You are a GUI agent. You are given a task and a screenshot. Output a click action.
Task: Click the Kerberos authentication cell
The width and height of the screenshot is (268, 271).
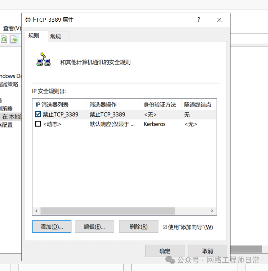point(155,124)
